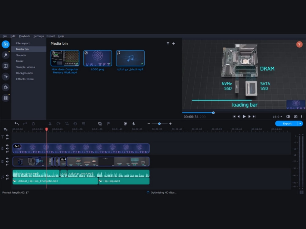Skip to previous clip in the player
306x229 pixels.
[234, 117]
